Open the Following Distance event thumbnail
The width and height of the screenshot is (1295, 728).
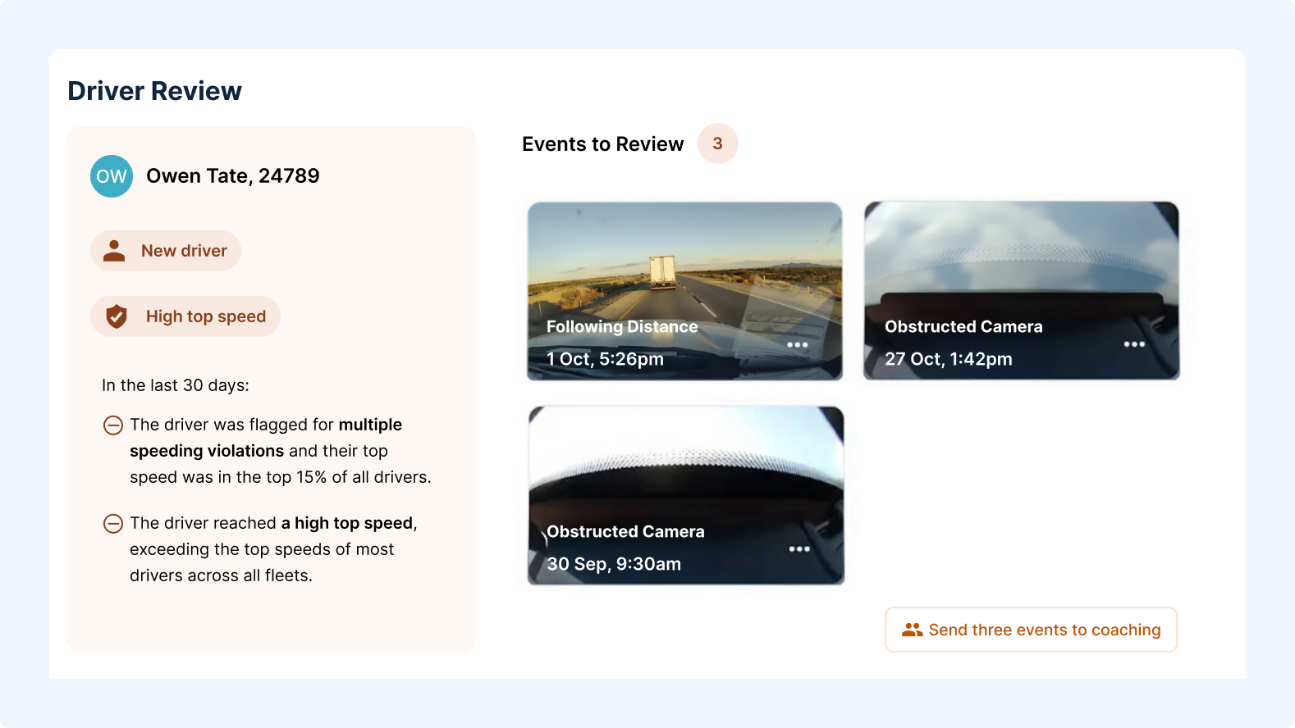[x=684, y=291]
